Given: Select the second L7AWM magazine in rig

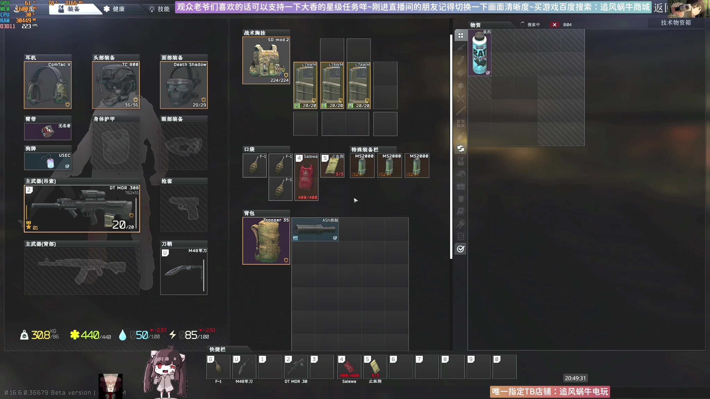Looking at the screenshot, I should [332, 85].
